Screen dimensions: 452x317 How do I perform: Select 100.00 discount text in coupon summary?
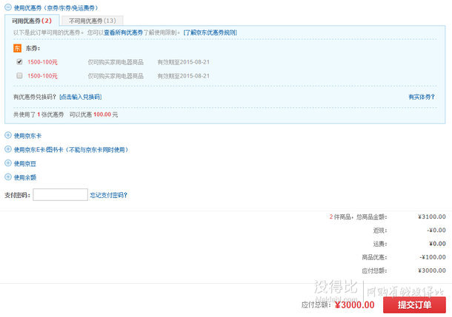102,115
